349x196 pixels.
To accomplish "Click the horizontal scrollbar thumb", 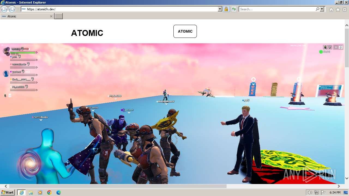I will (118, 186).
